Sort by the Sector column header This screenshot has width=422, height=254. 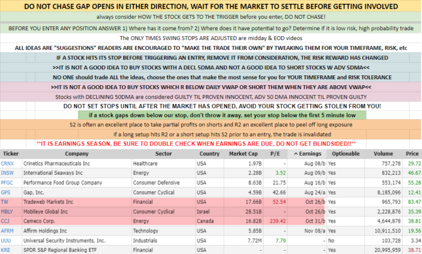pos(164,154)
